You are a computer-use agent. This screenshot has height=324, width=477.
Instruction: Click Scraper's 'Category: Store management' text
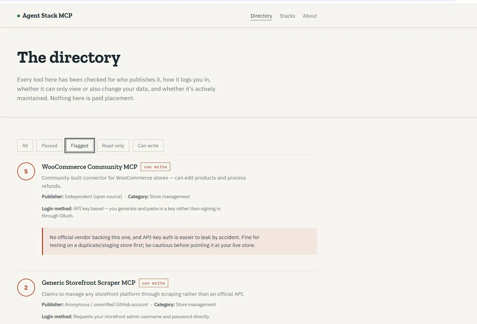185,305
